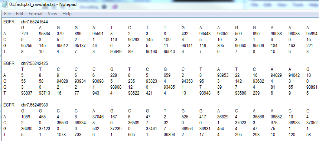Open the Format menu
This screenshot has width=319, height=141.
click(x=36, y=14)
